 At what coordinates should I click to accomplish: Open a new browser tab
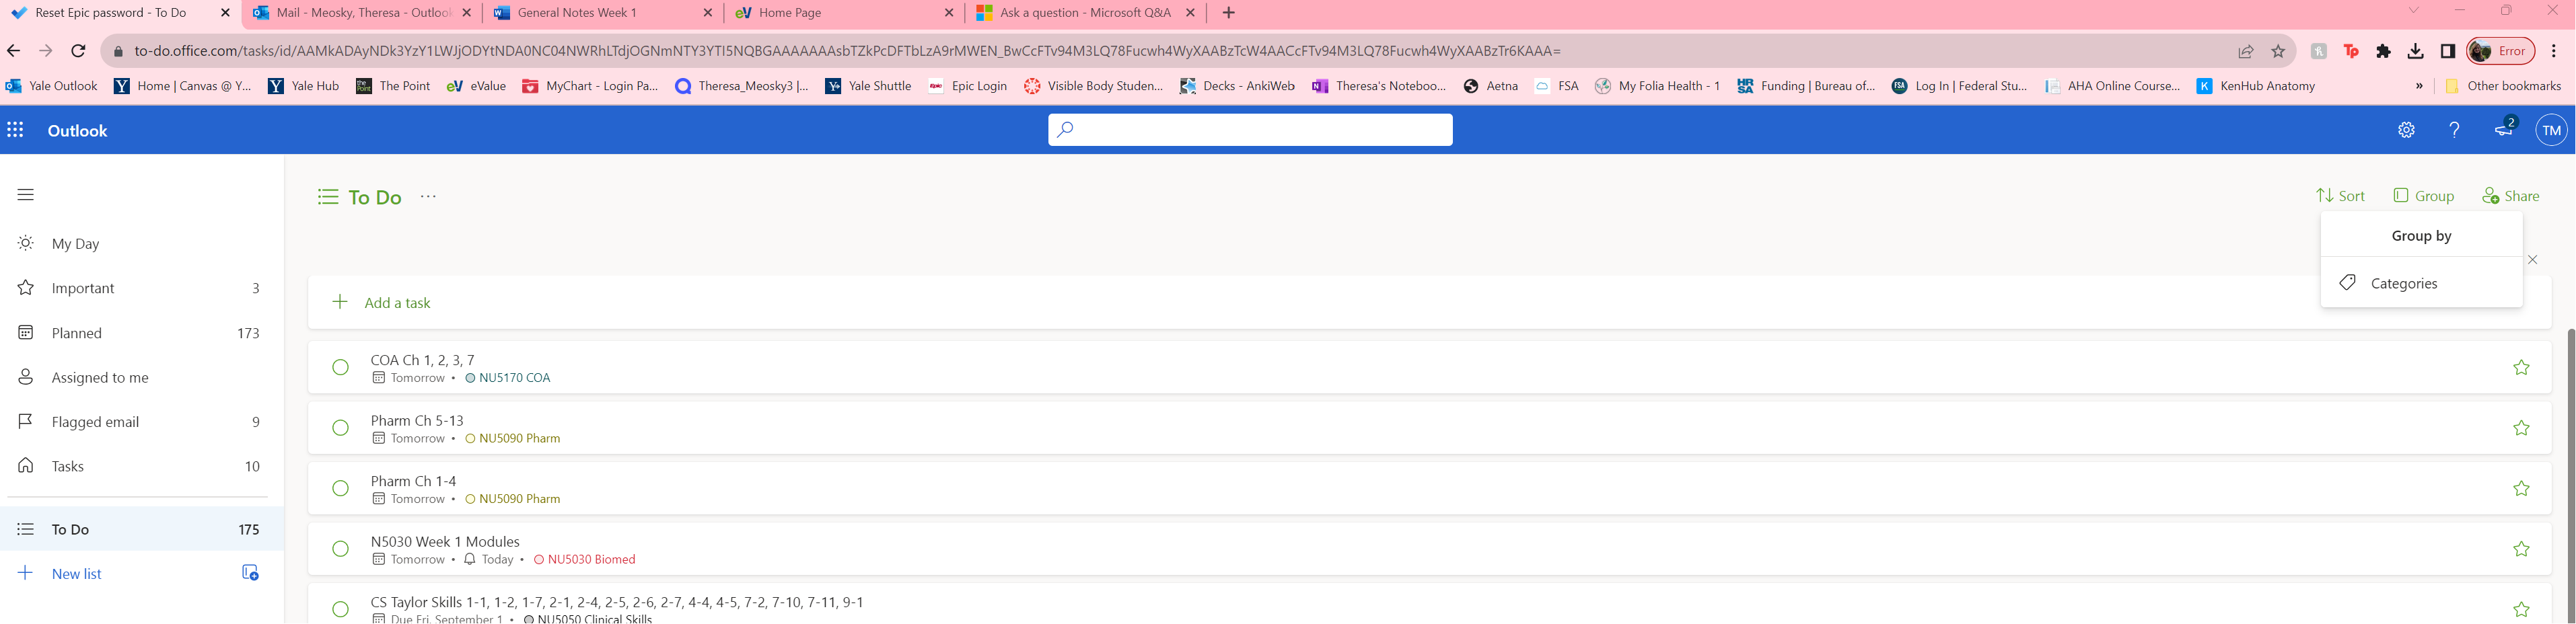click(x=1229, y=13)
